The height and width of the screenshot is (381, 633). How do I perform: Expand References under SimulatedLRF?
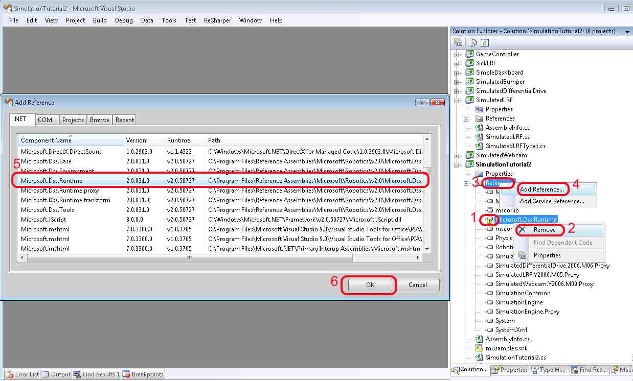point(466,118)
